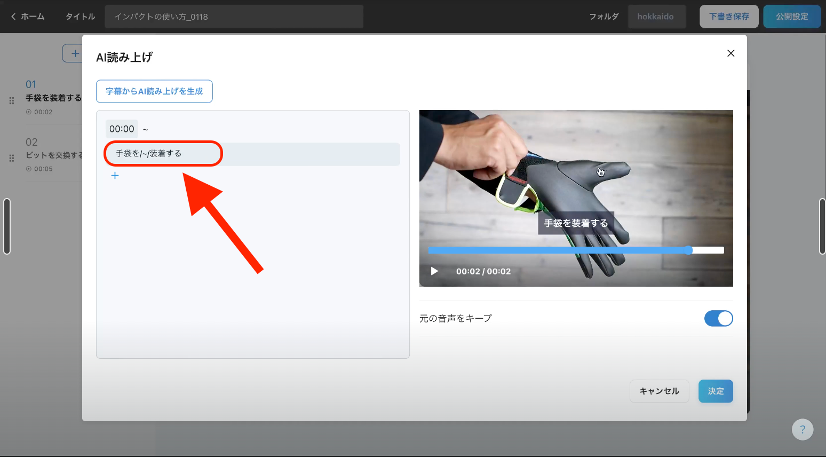This screenshot has width=826, height=457.
Task: Set the 00:00 start time field
Action: [x=122, y=129]
